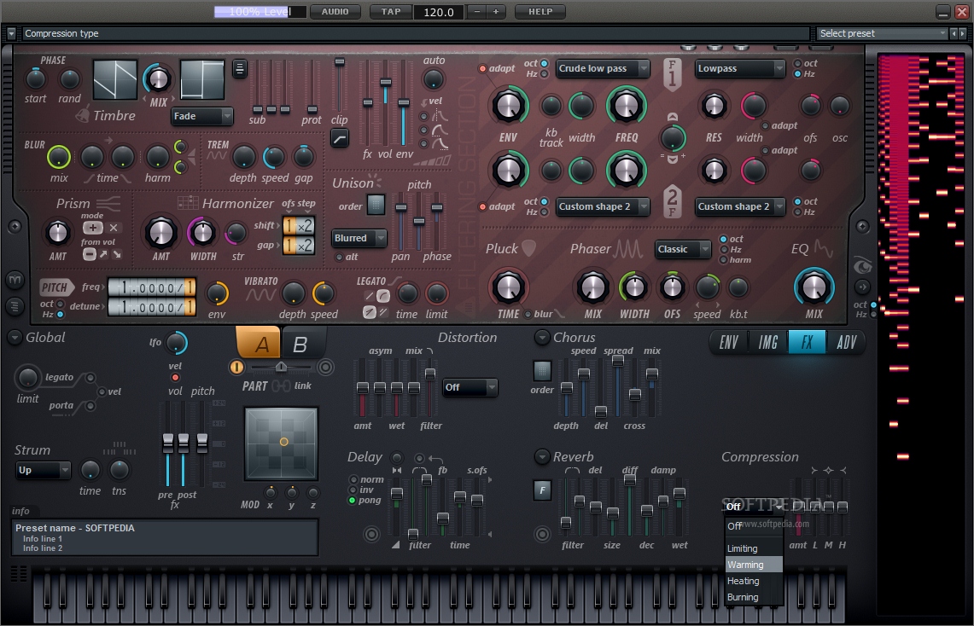Click the Prism mode multiply icon

tap(113, 228)
